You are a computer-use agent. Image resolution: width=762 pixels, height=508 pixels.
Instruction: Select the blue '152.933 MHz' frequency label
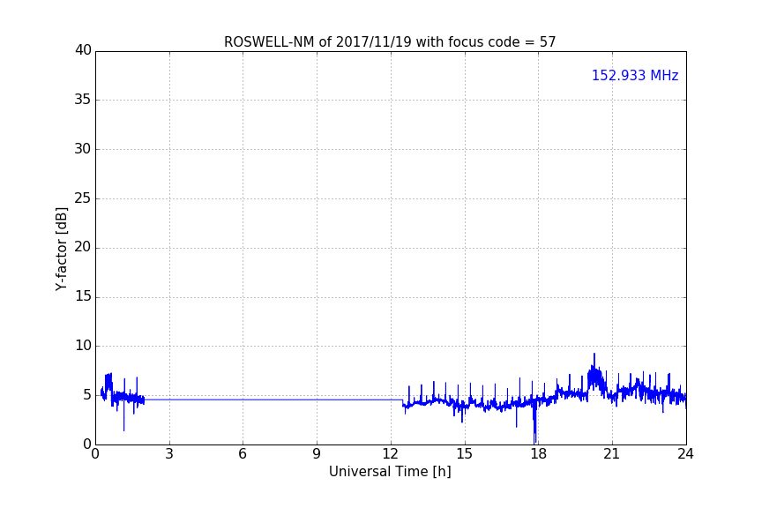coord(635,75)
